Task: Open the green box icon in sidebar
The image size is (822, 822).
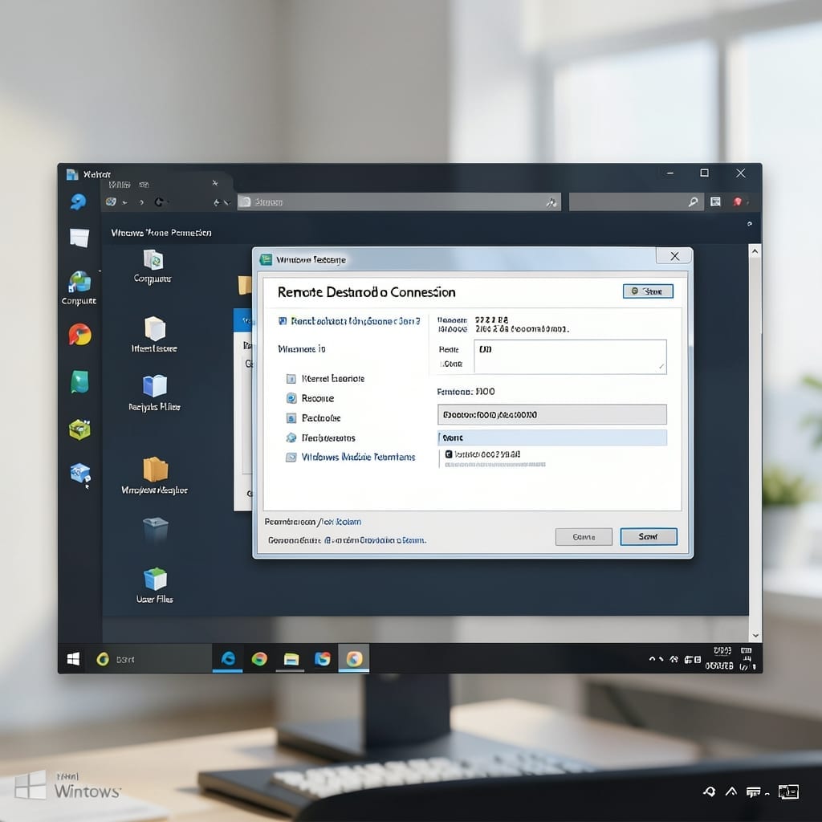Action: pyautogui.click(x=79, y=429)
